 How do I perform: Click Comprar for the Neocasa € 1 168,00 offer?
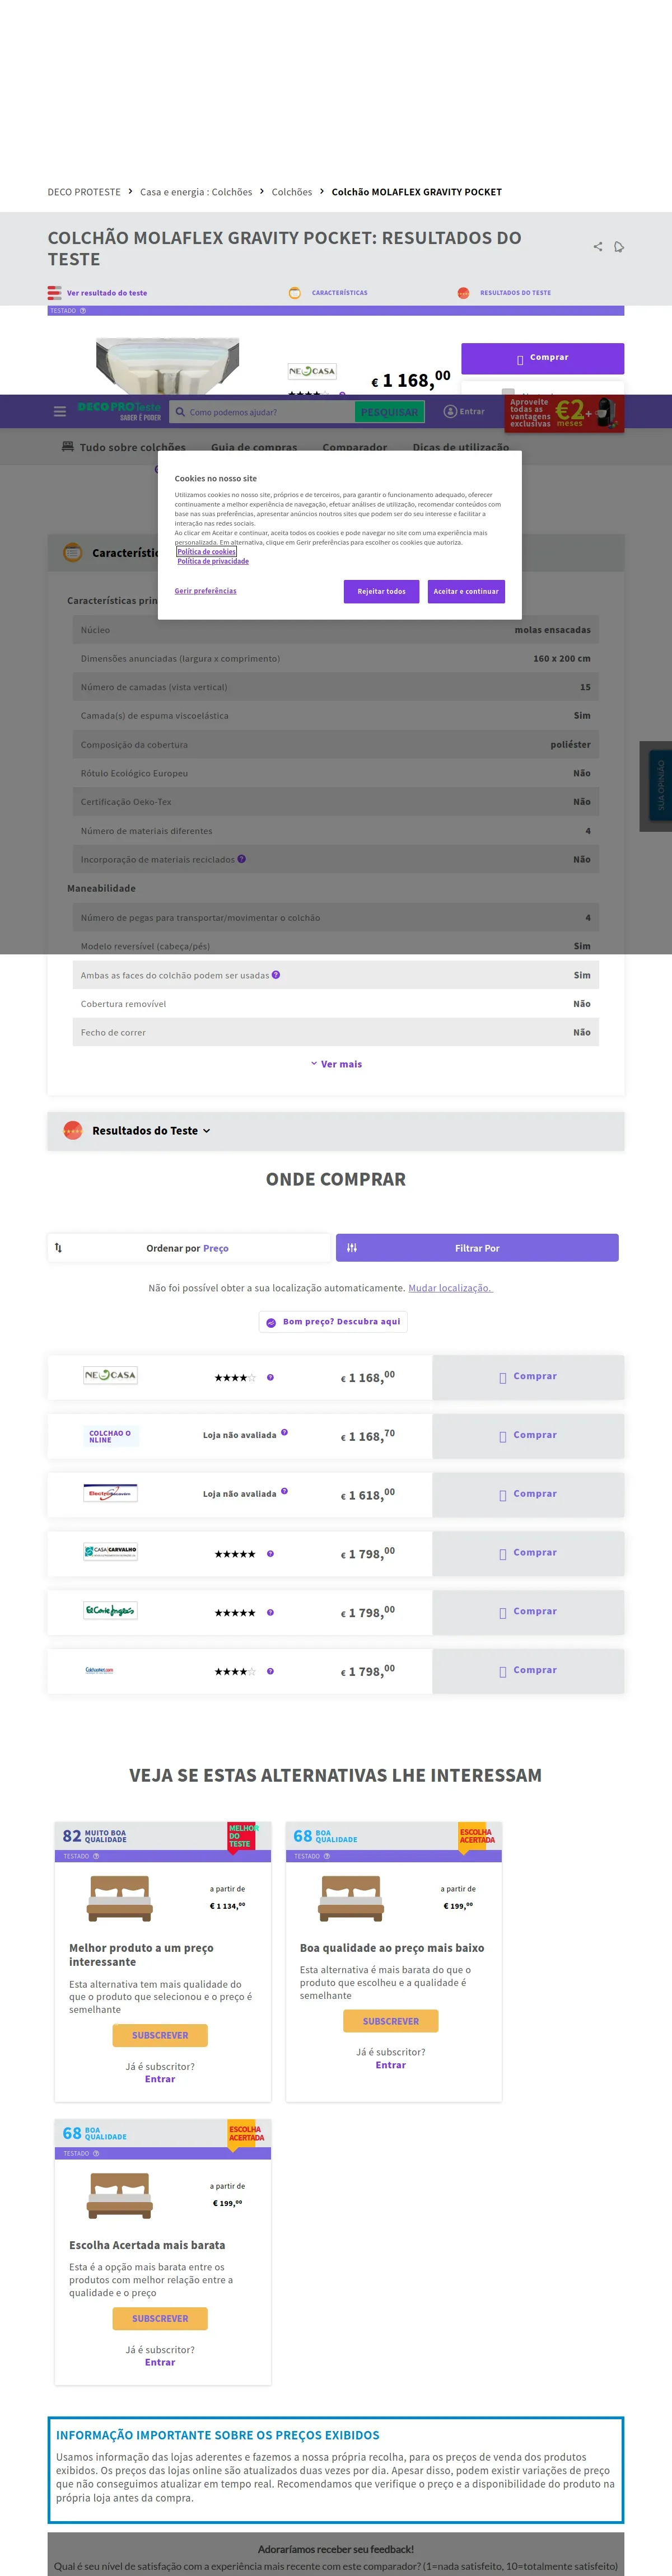pyautogui.click(x=528, y=1377)
